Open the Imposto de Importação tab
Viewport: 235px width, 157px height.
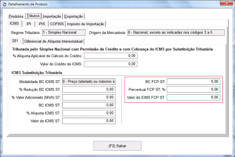click(x=86, y=24)
